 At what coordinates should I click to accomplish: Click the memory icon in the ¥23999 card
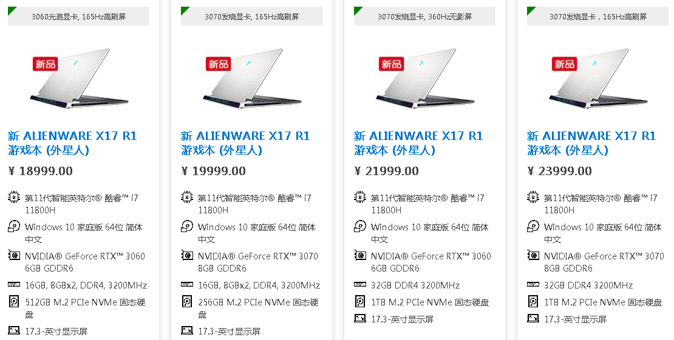click(x=533, y=285)
